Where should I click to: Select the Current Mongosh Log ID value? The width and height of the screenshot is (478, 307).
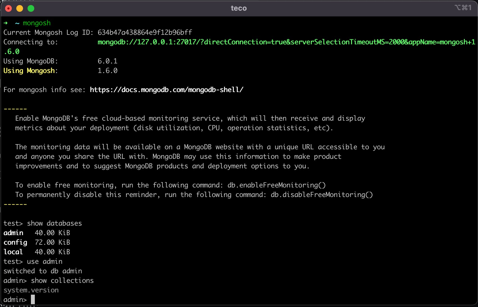click(x=145, y=32)
